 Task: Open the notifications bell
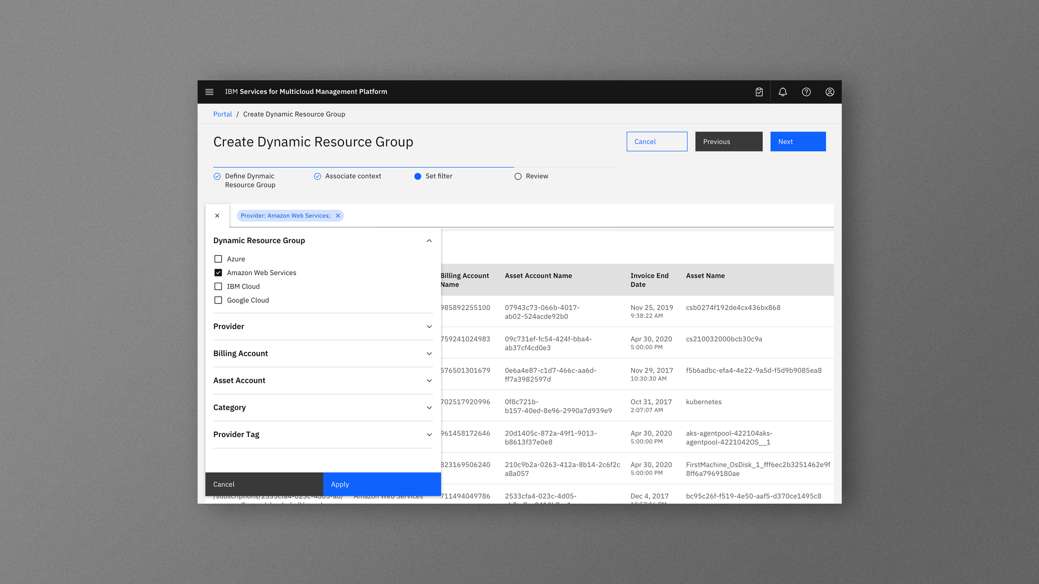click(x=782, y=92)
